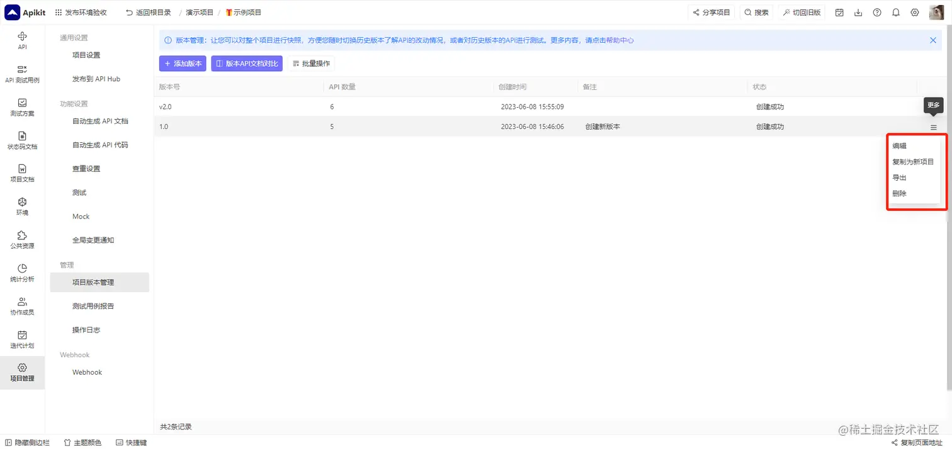This screenshot has width=952, height=449.
Task: Open the user avatar menu
Action: point(936,13)
